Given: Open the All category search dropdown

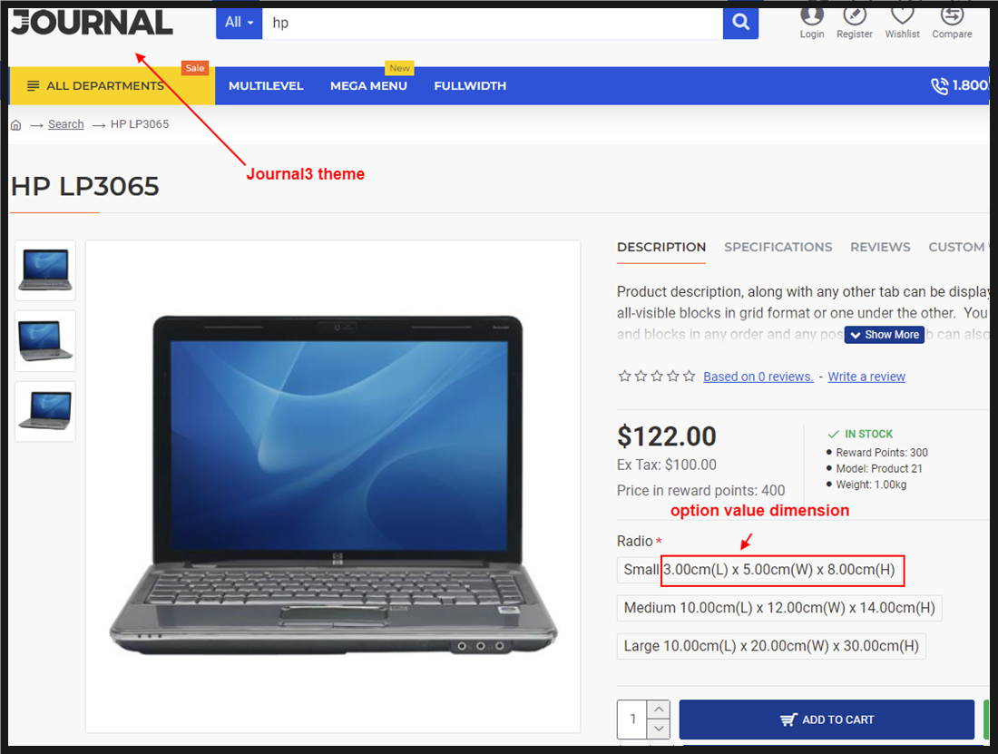Looking at the screenshot, I should tap(240, 23).
